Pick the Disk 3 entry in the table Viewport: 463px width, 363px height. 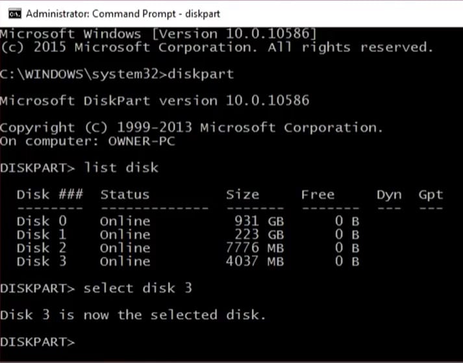tap(42, 261)
